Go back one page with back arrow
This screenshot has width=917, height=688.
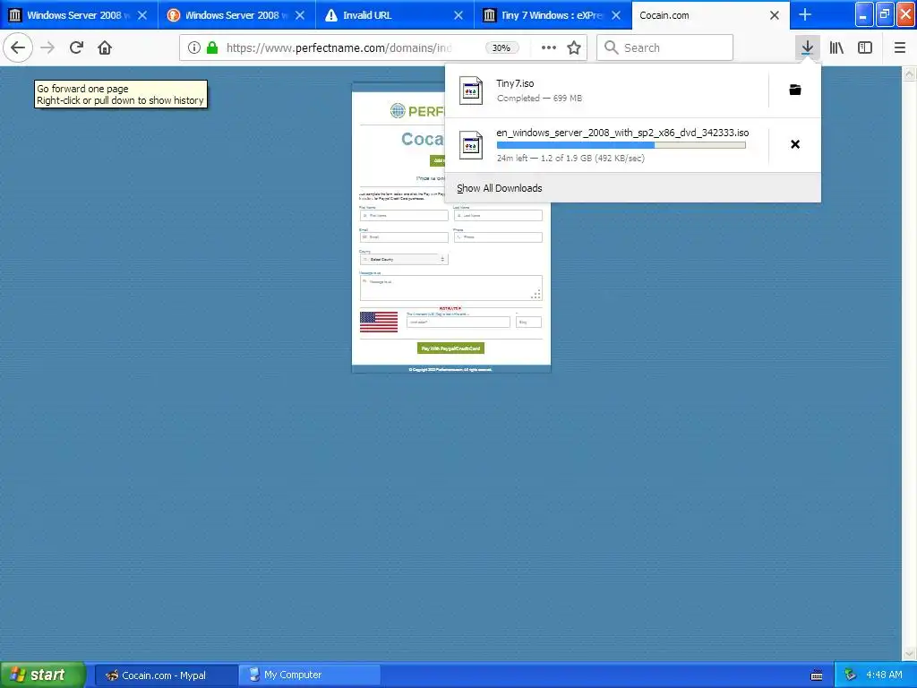coord(18,47)
